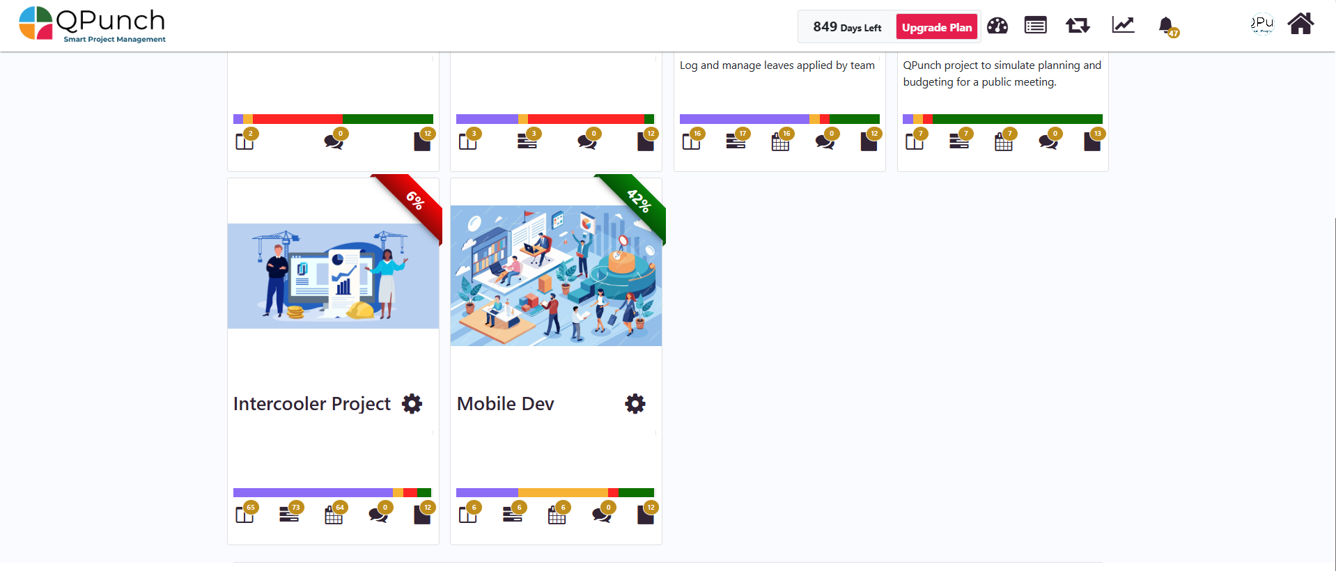Open Mobile Dev comments icon with 0 badge
1336x571 pixels.
click(x=603, y=514)
